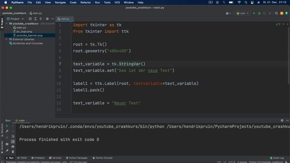Collapse the youtube_crashkurs project folder
Screen dimensions: 290x163
7,24
